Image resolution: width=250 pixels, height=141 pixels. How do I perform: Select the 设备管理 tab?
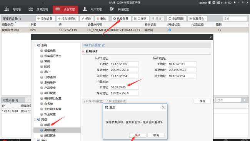65,9
